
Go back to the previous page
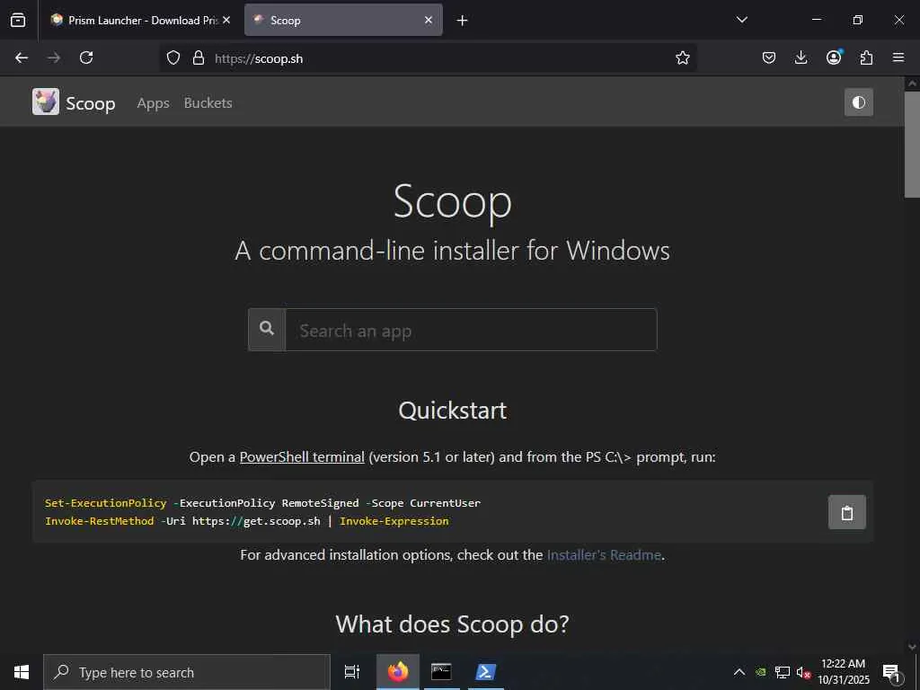22,57
